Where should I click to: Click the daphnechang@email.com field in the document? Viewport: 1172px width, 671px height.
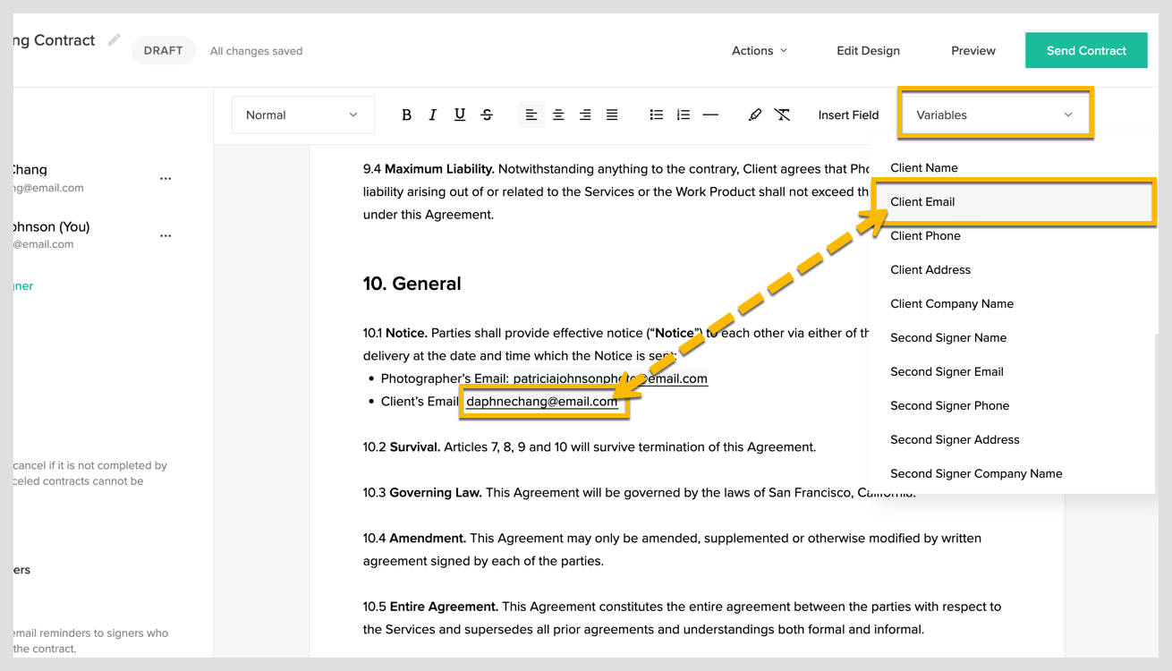(x=542, y=402)
